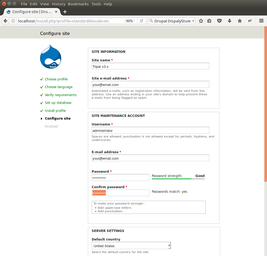Screen dimensions: 267x256
Task: Click the browser back arrow button
Action: point(5,21)
